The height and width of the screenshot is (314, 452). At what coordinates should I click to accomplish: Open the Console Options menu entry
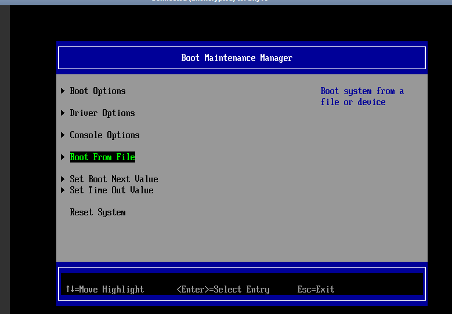click(x=104, y=135)
